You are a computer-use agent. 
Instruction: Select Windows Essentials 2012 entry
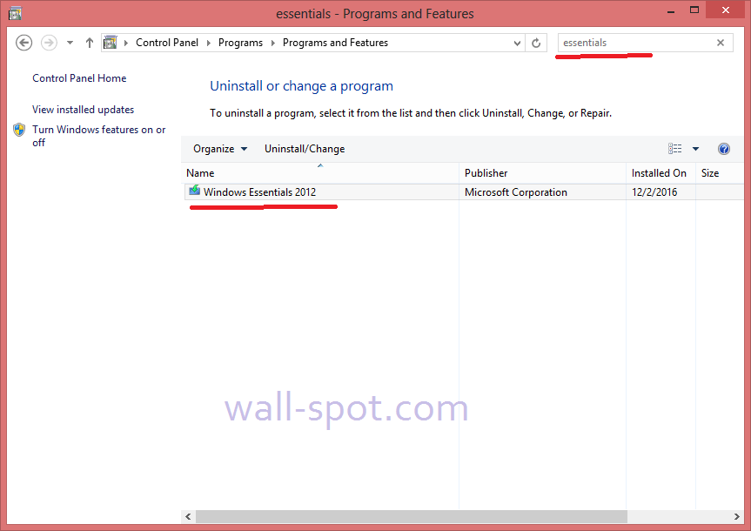pos(462,192)
